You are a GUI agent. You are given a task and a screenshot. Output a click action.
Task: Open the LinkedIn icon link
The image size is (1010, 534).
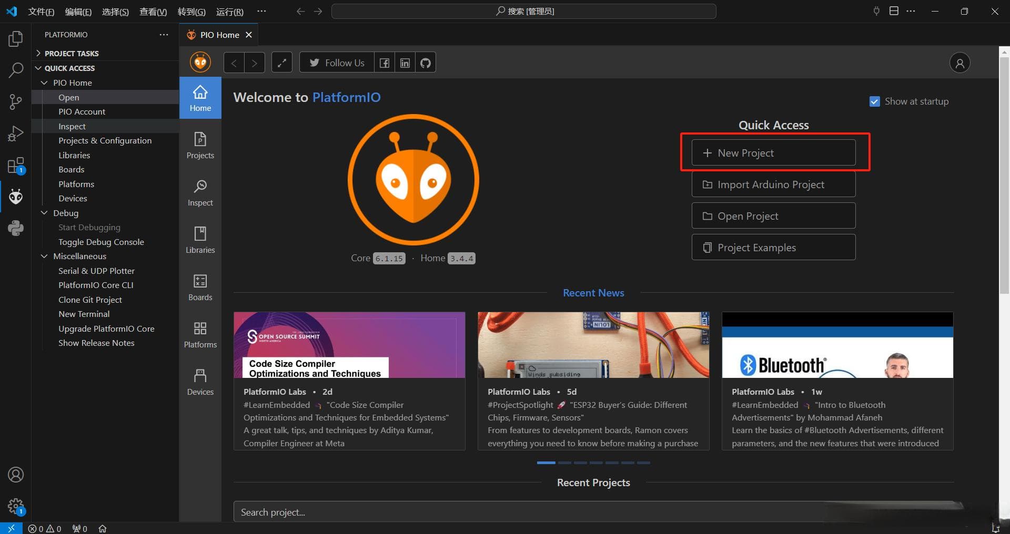pos(405,63)
